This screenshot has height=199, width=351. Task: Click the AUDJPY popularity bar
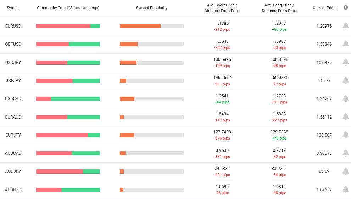point(152,171)
